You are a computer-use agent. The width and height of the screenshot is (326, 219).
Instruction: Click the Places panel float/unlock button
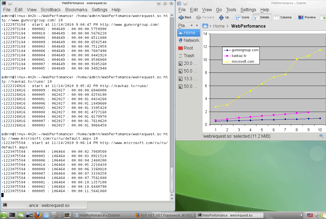click(x=192, y=25)
